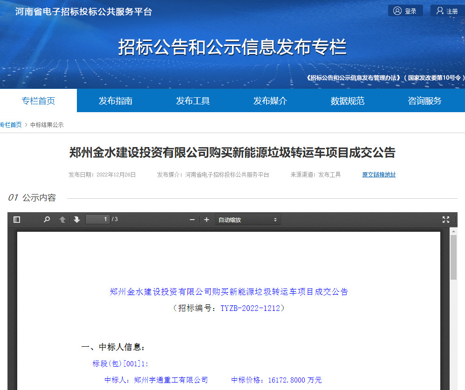
Task: Open the PDF search magnifier
Action: coord(47,220)
